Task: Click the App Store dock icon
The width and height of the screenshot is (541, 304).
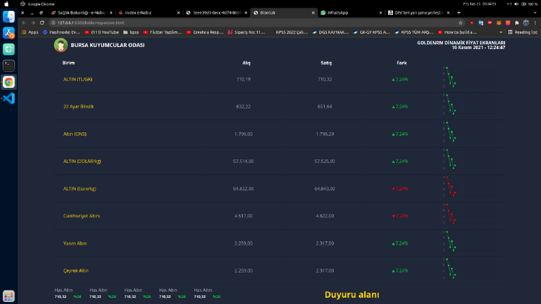Action: point(9,33)
